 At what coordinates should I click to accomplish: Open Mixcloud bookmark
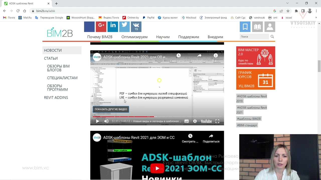[x=189, y=18]
